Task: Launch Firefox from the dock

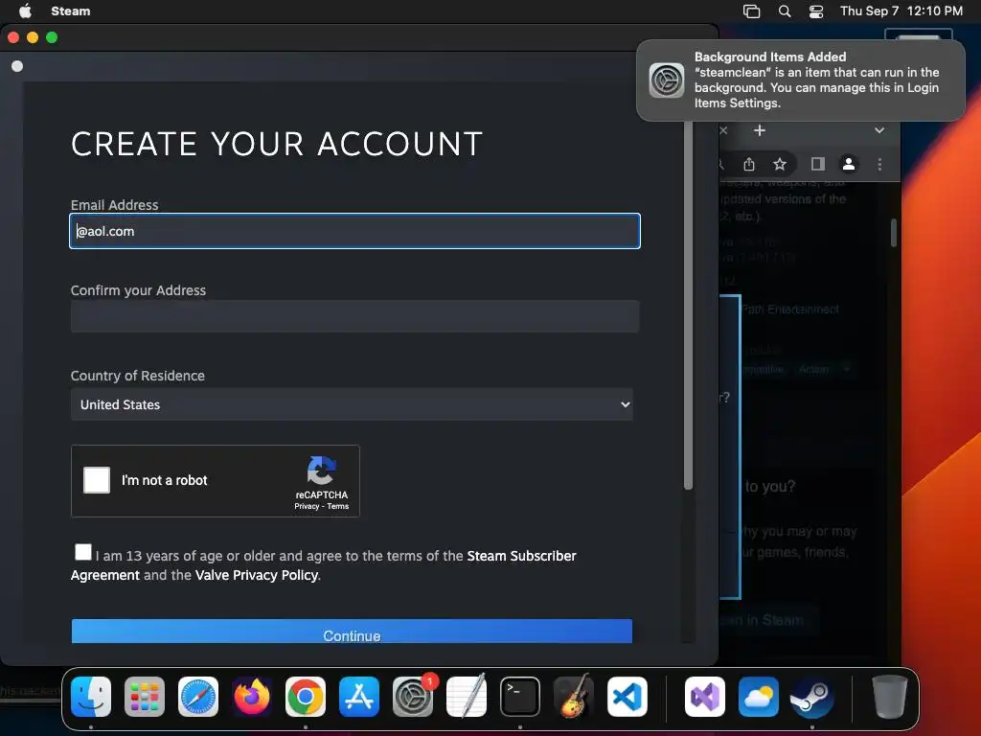Action: point(252,697)
